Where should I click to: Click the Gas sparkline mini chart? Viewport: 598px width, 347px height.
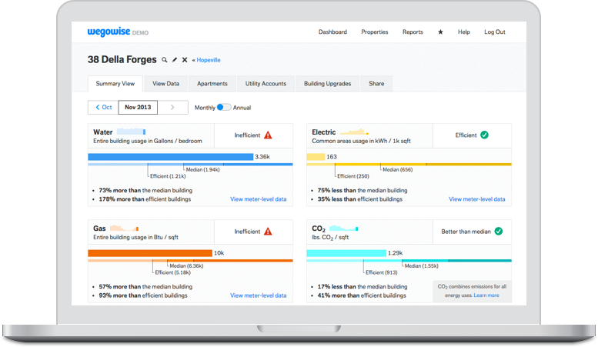pos(125,229)
